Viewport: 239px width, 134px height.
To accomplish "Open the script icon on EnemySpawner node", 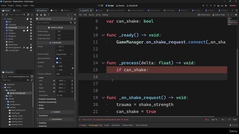I will 31,48.
